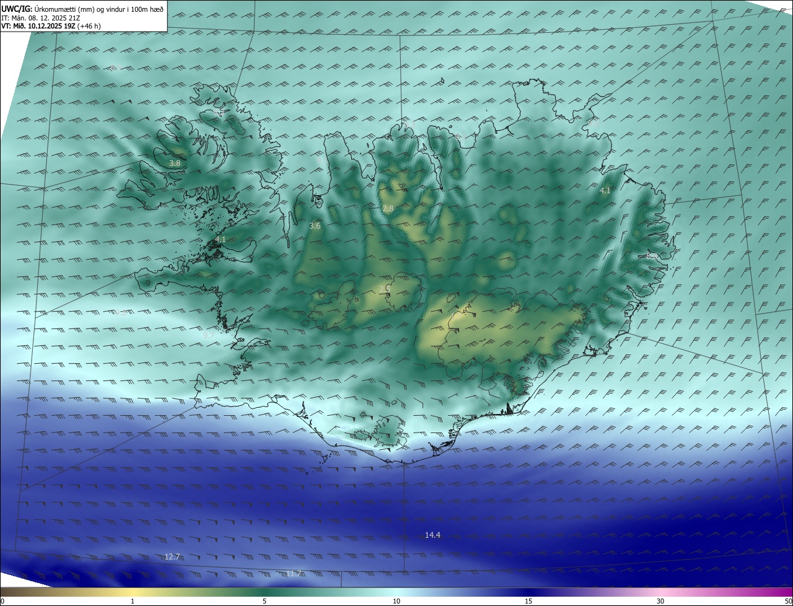
Task: Click the colorbar tick label 0
Action: tap(2, 602)
